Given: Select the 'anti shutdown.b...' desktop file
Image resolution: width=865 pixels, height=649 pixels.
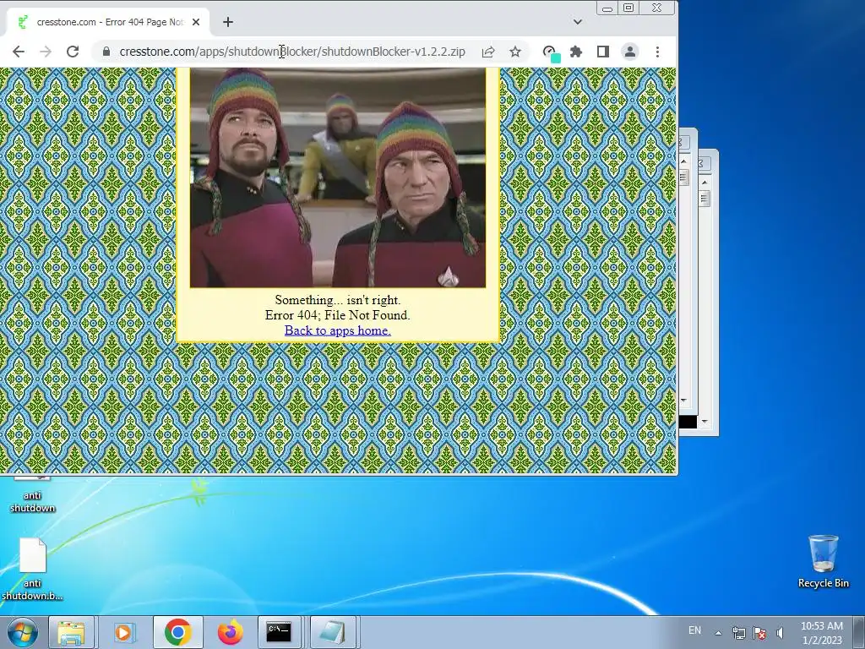Looking at the screenshot, I should coord(33,570).
